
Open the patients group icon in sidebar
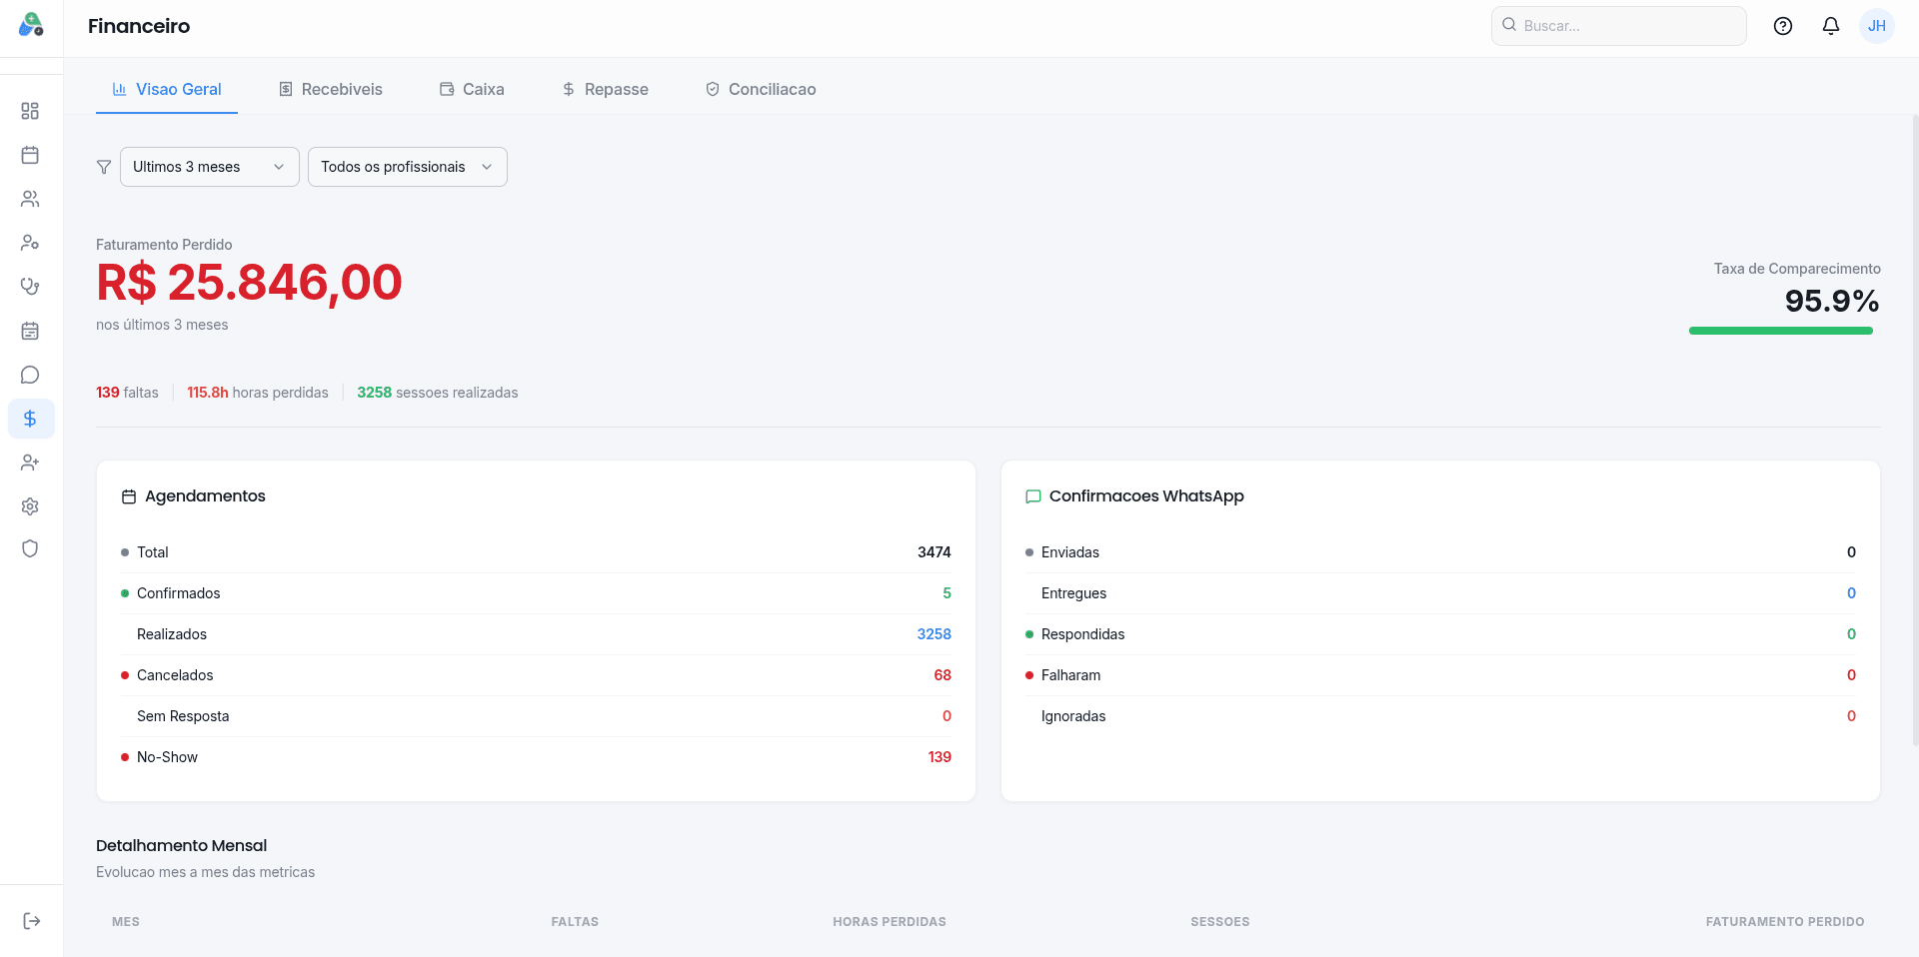point(30,199)
